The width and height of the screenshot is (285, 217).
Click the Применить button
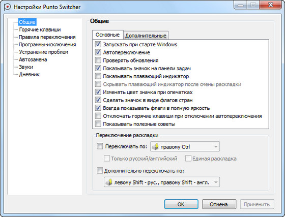click(x=257, y=204)
